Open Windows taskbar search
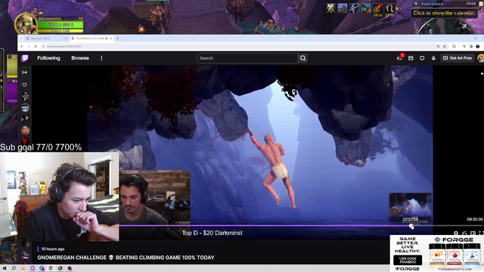 tap(14, 268)
